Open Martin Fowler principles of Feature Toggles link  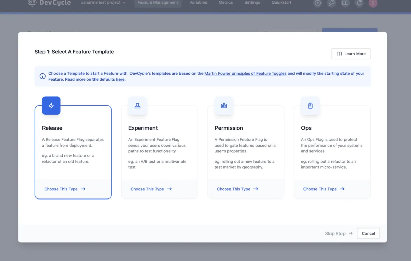tap(245, 73)
